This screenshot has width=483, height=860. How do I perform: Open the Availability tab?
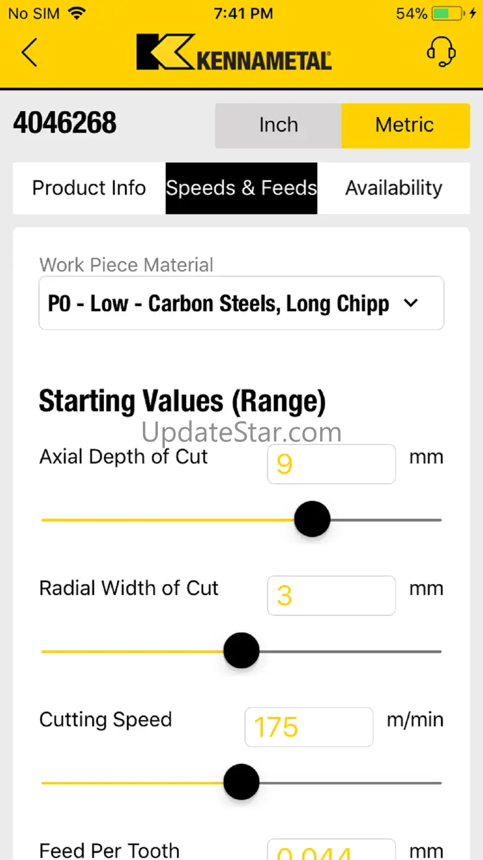tap(394, 188)
